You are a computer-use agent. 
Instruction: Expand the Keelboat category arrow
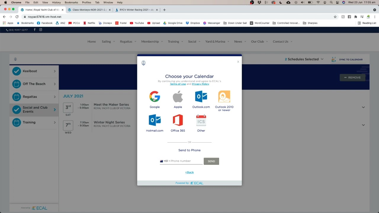pos(55,71)
